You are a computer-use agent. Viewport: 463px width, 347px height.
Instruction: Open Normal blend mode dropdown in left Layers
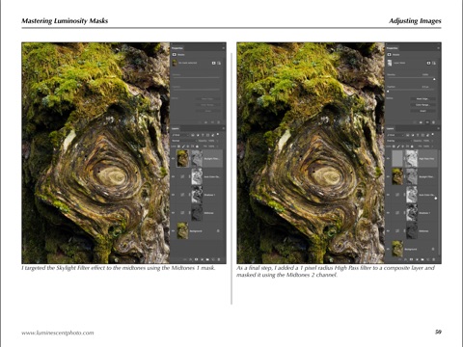tap(183, 141)
